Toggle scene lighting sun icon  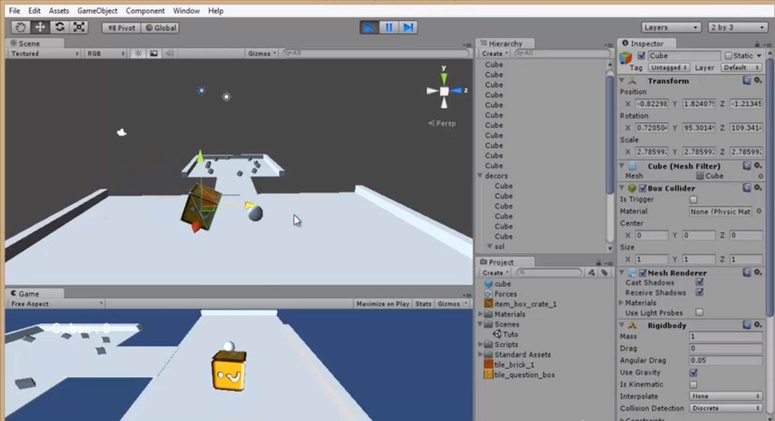[138, 54]
